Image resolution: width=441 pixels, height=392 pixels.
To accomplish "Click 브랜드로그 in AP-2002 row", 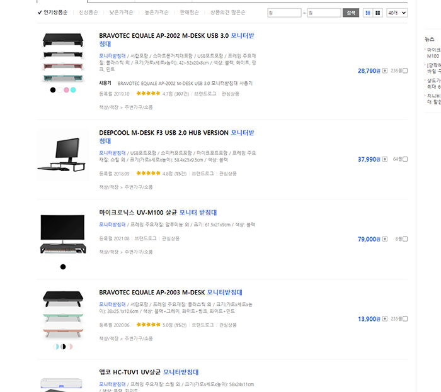I will click(205, 94).
